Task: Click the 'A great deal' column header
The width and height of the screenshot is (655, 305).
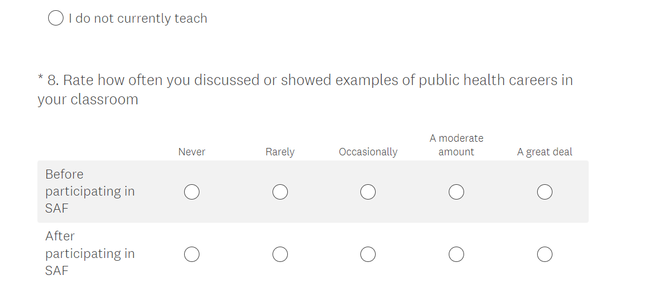Action: [x=545, y=152]
